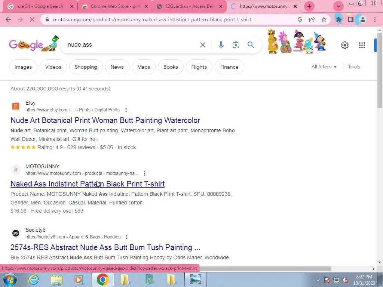Share this page using the share icon

(312, 19)
